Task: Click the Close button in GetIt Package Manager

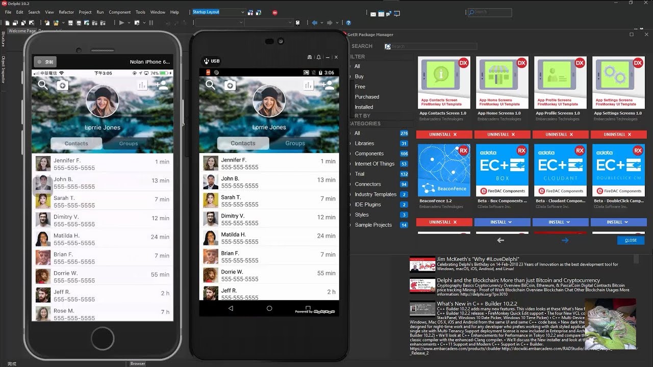Action: click(x=631, y=240)
